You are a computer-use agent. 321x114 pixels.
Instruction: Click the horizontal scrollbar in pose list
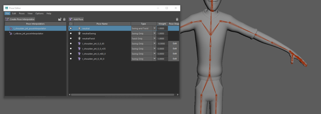(123, 95)
